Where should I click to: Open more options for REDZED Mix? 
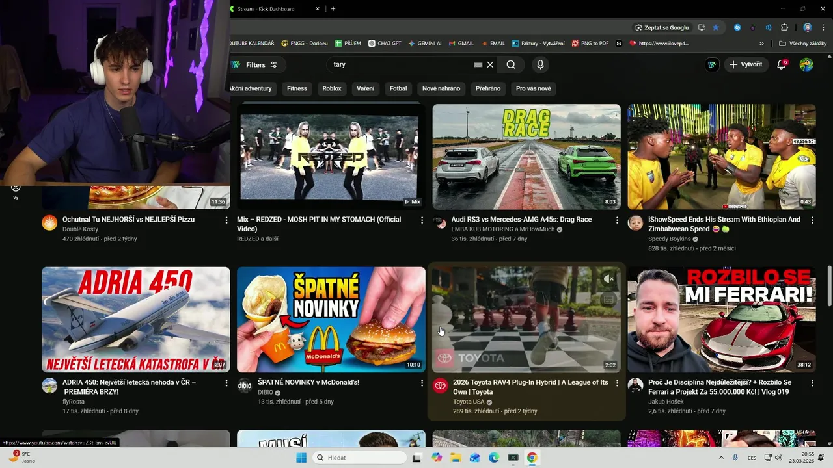(422, 220)
